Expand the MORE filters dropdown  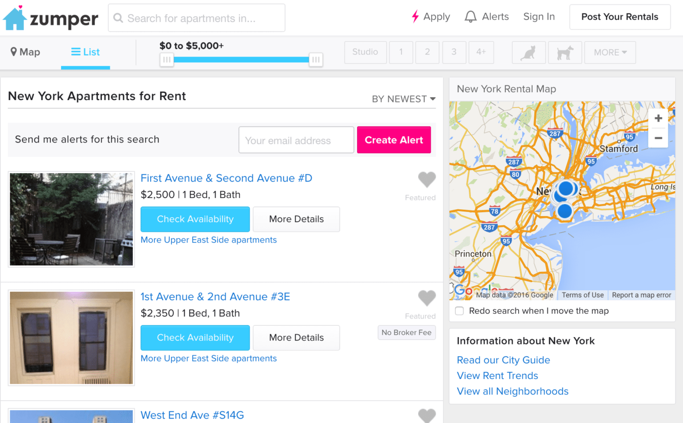610,52
